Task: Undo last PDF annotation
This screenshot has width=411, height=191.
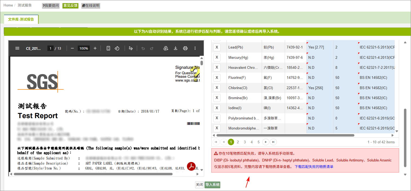Action: click(x=143, y=48)
